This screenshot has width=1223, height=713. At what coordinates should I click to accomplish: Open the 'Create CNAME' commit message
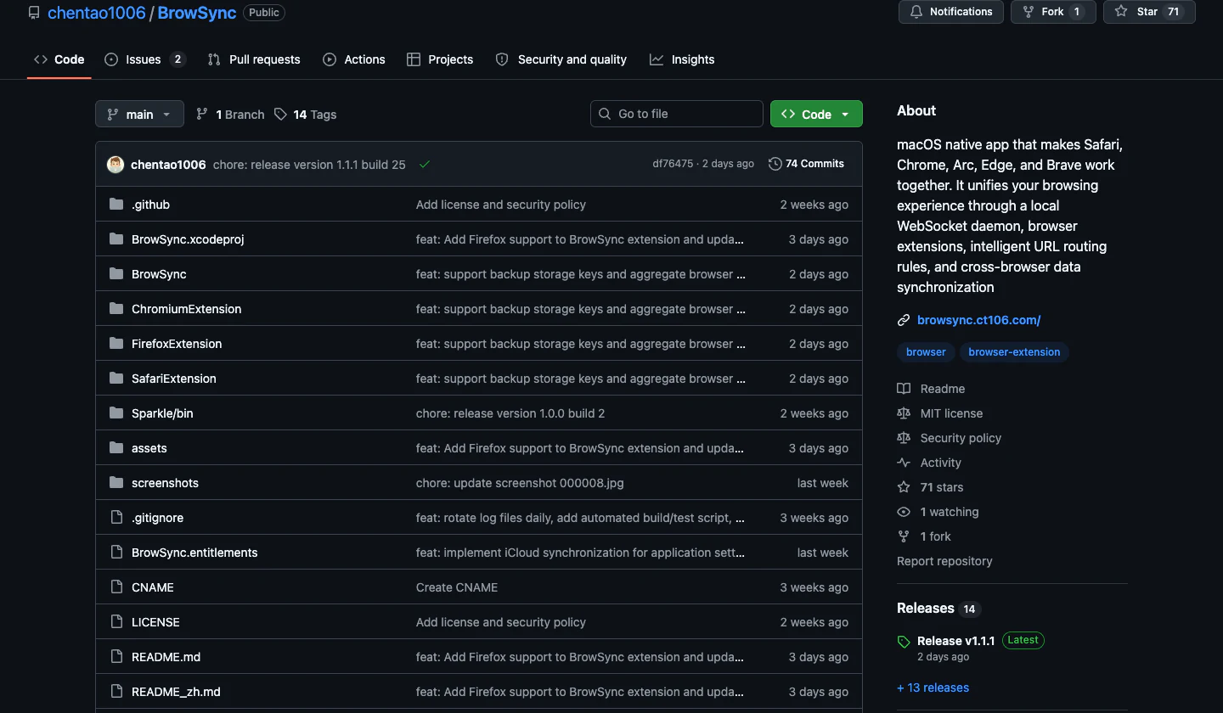tap(457, 587)
